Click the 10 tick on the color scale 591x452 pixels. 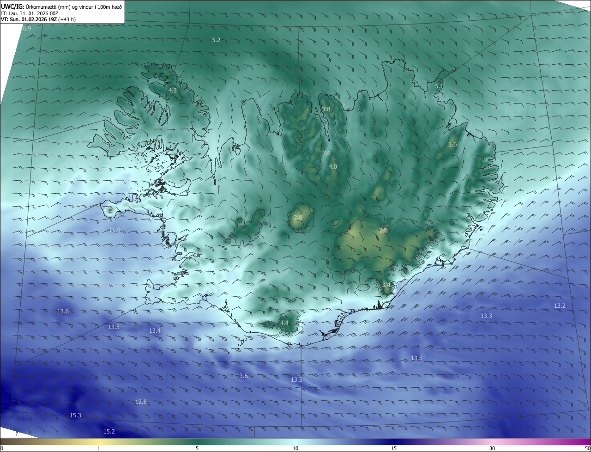coord(295,448)
